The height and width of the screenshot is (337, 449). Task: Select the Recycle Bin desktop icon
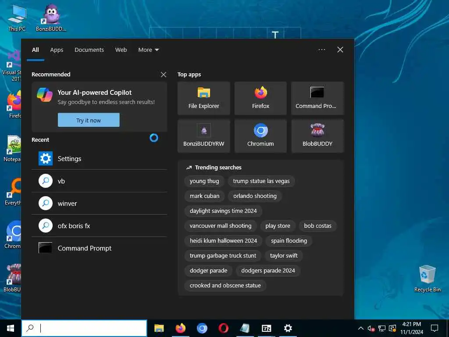427,279
